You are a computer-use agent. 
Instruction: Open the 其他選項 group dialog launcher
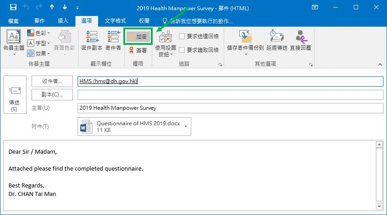tap(311, 65)
